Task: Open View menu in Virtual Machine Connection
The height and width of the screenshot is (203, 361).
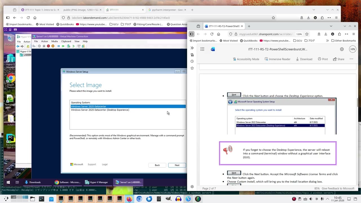Action: tap(77, 41)
